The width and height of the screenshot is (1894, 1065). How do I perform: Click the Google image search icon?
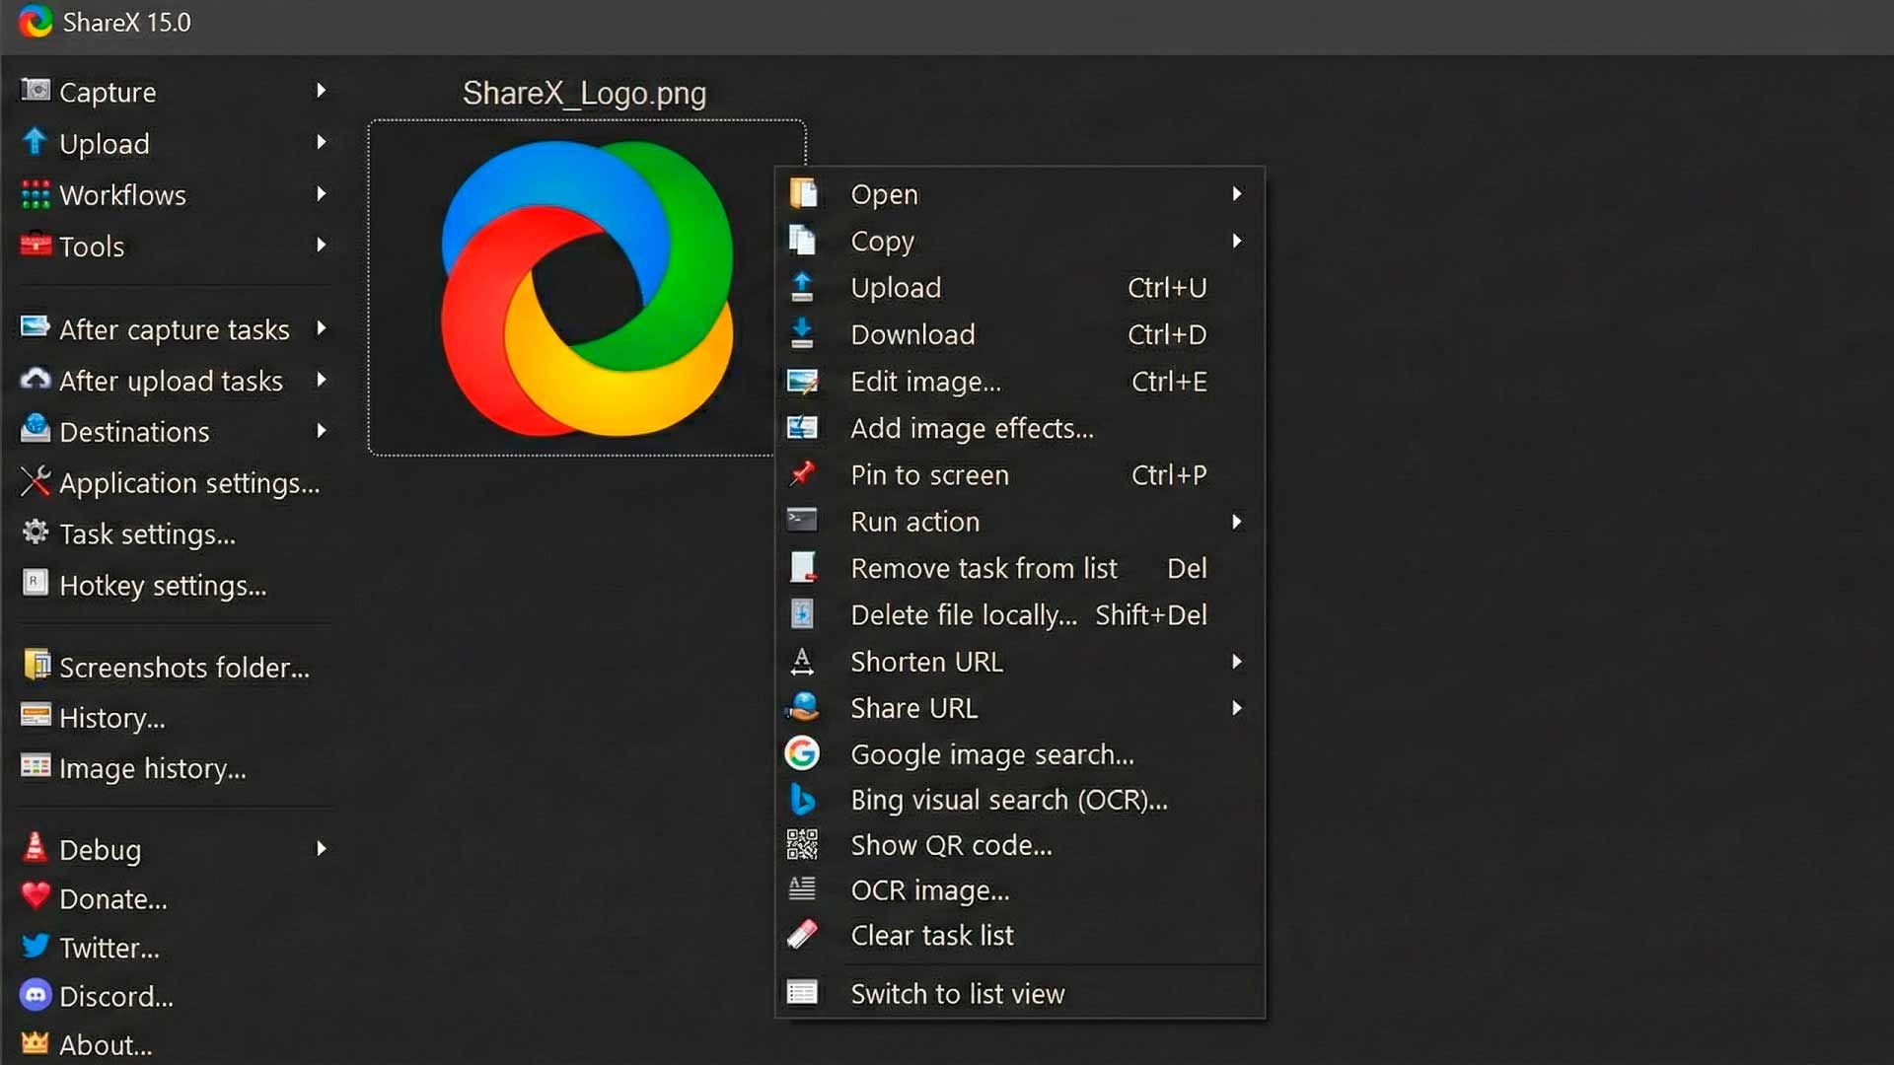(802, 753)
